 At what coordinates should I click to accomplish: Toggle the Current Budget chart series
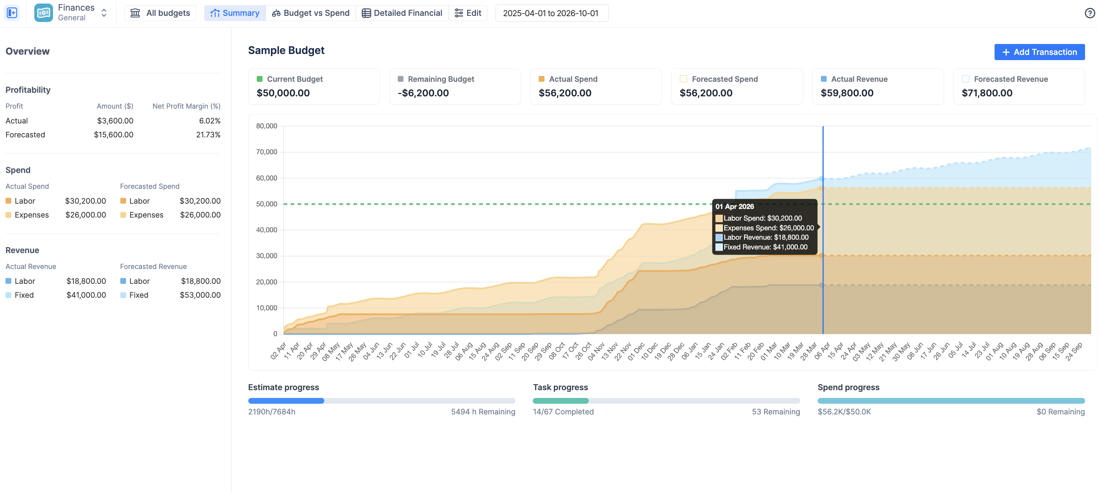click(x=259, y=79)
